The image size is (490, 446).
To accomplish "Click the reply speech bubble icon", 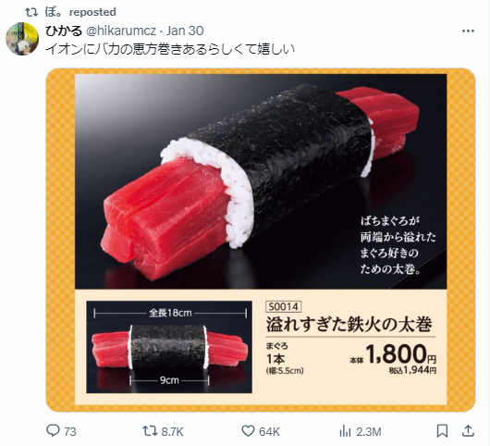I will pyautogui.click(x=53, y=430).
